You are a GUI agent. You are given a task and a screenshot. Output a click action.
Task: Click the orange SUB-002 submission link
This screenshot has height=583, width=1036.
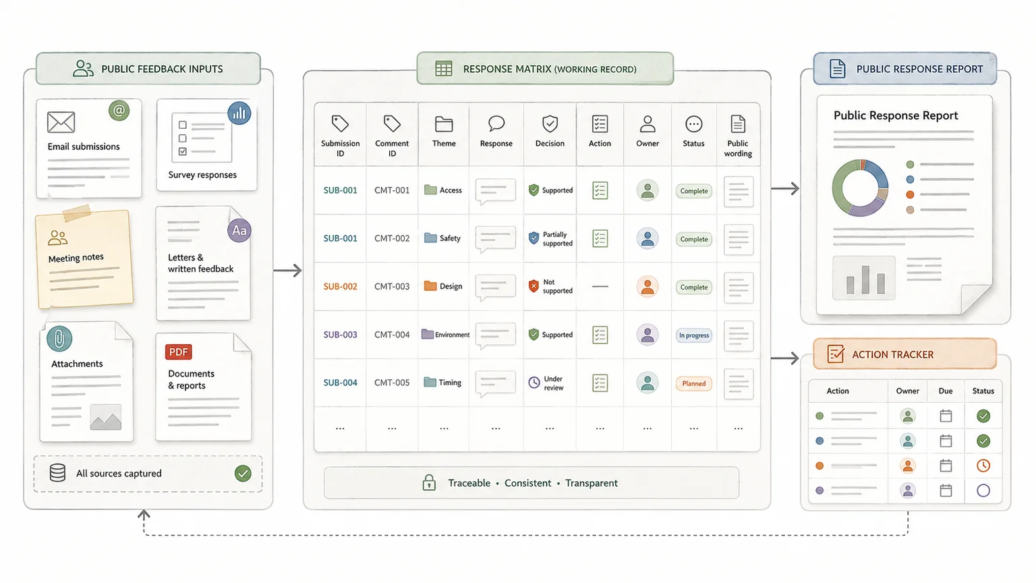pyautogui.click(x=340, y=286)
